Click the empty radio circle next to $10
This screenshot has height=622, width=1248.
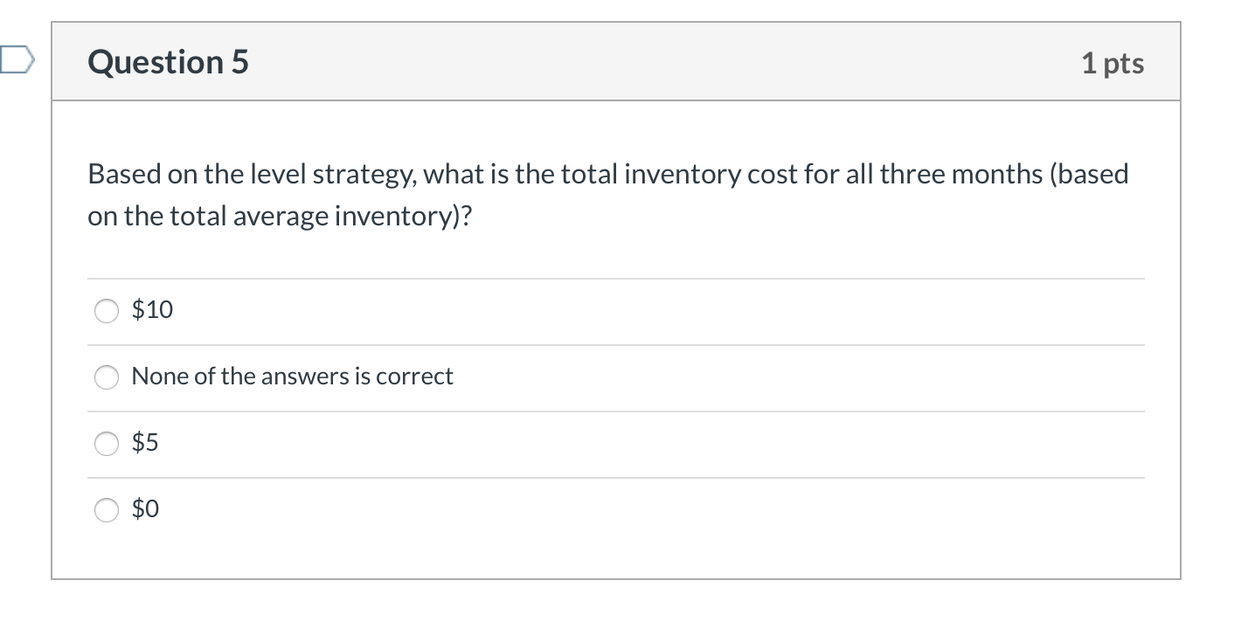(x=106, y=310)
